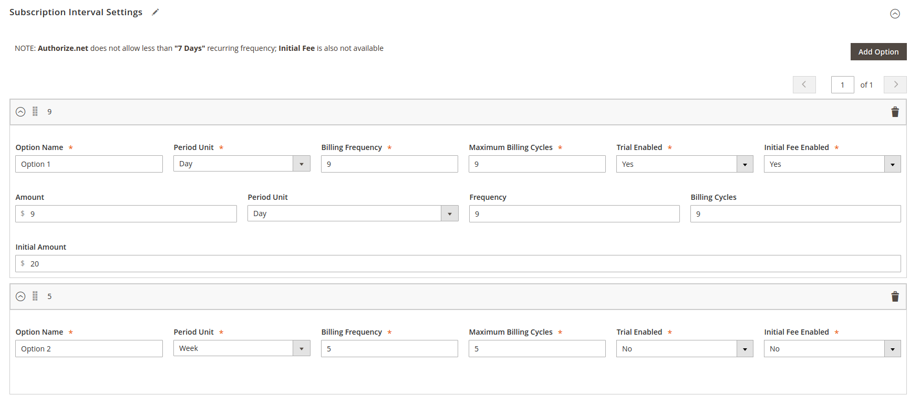Open Period Unit dropdown showing Week

242,348
